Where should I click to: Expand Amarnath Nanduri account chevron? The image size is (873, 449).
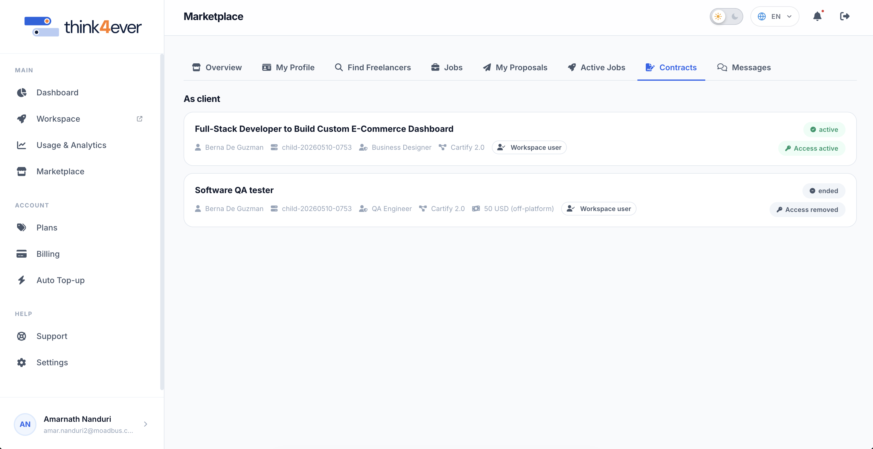(x=145, y=424)
